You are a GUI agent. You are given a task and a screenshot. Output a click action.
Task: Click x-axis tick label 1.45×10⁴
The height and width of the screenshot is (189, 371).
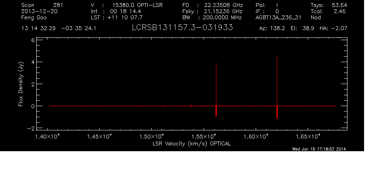(99, 137)
